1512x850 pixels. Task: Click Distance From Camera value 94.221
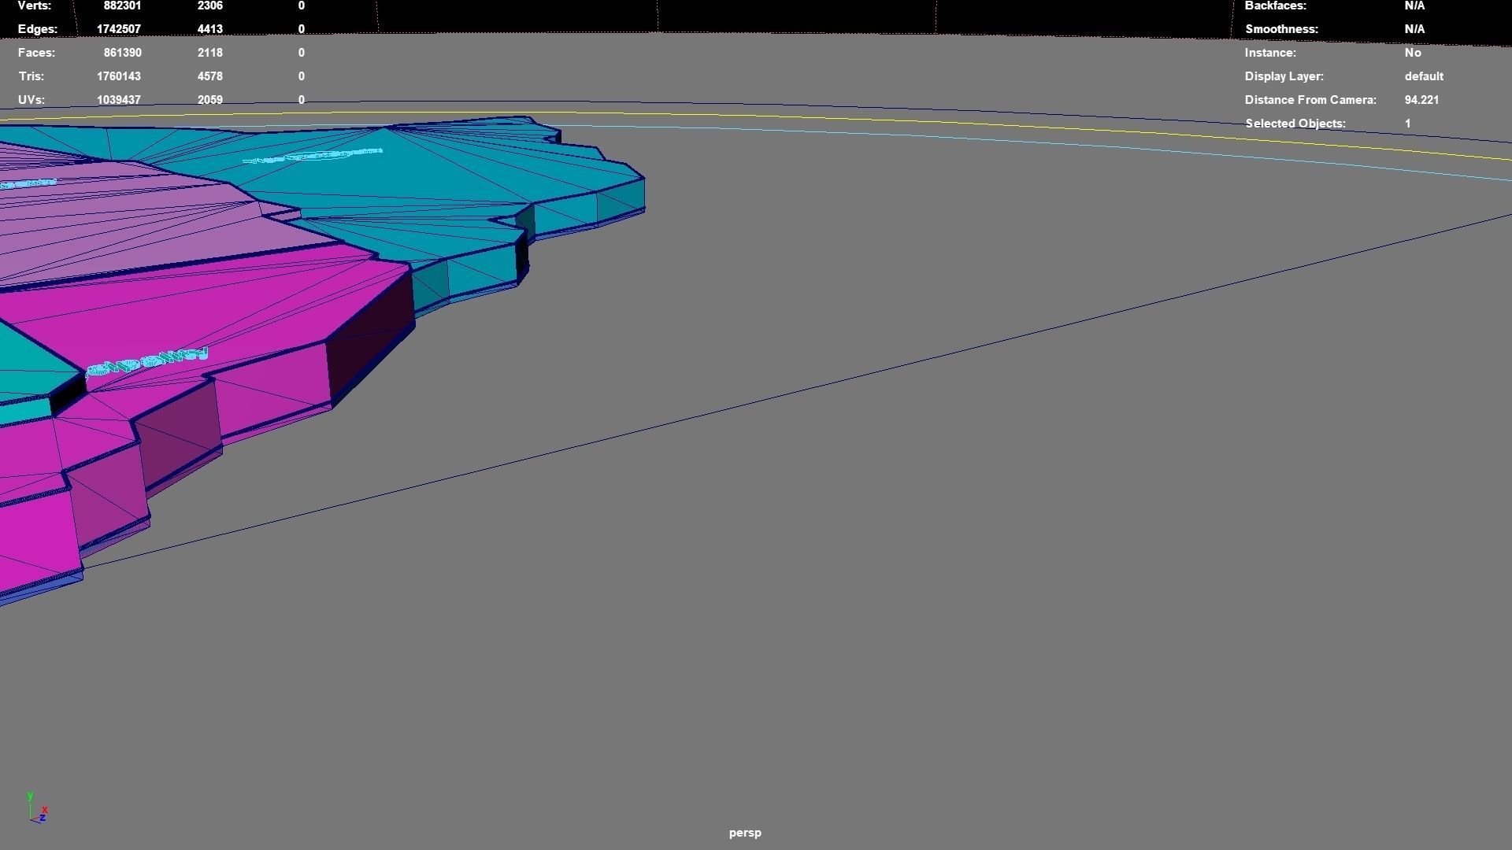click(x=1421, y=100)
